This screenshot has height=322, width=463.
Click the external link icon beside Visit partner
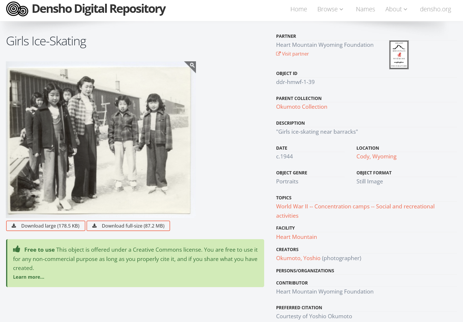click(x=278, y=54)
